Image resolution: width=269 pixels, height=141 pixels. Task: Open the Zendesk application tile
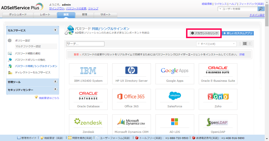[88, 125]
